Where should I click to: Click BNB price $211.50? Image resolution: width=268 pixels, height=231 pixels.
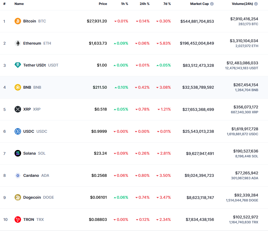(100, 87)
